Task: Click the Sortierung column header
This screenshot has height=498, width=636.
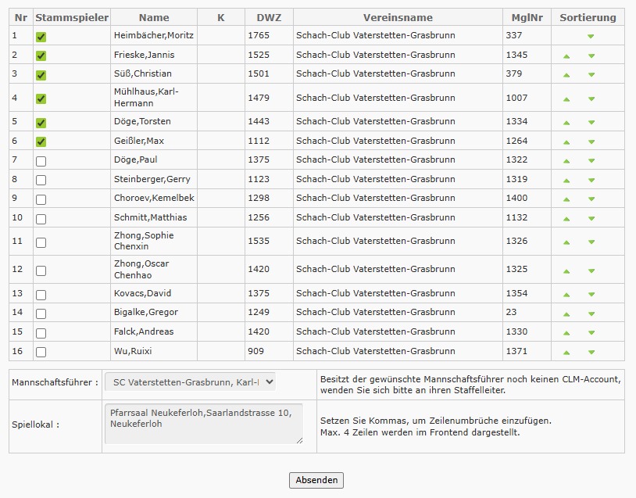Action: 588,17
